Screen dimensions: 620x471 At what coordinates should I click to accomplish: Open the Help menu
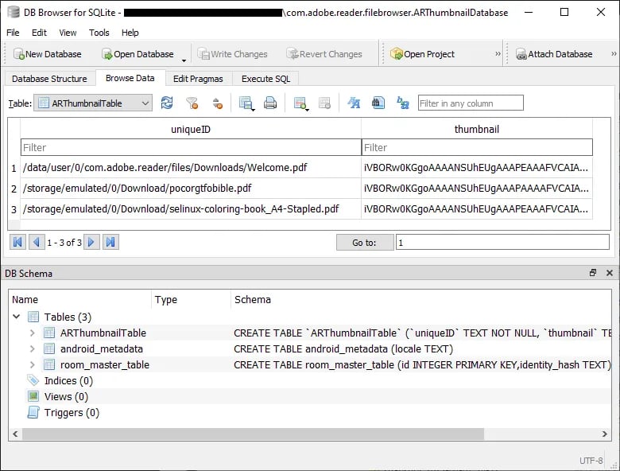click(x=130, y=33)
